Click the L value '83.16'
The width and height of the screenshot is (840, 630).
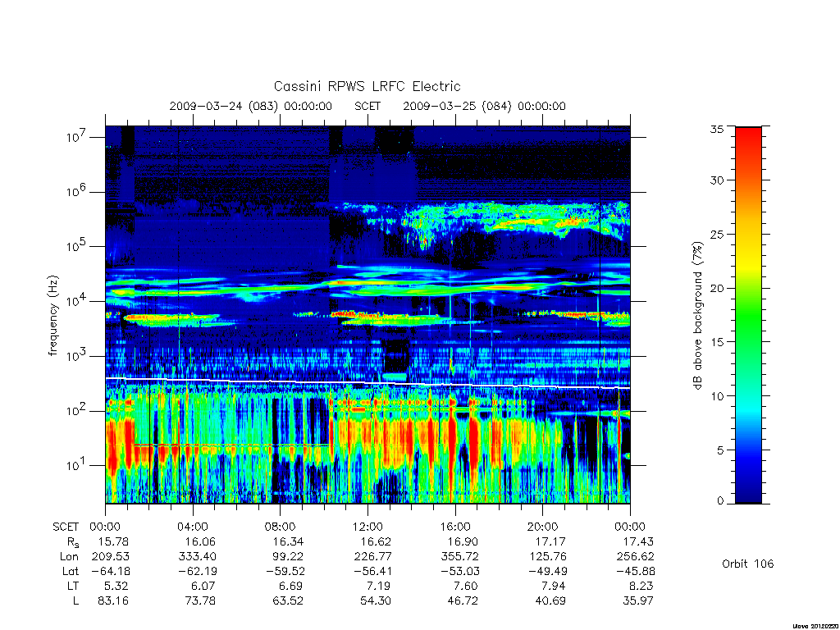(113, 601)
